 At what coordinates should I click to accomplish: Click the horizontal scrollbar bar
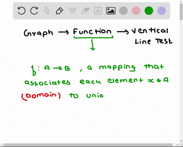88,145
